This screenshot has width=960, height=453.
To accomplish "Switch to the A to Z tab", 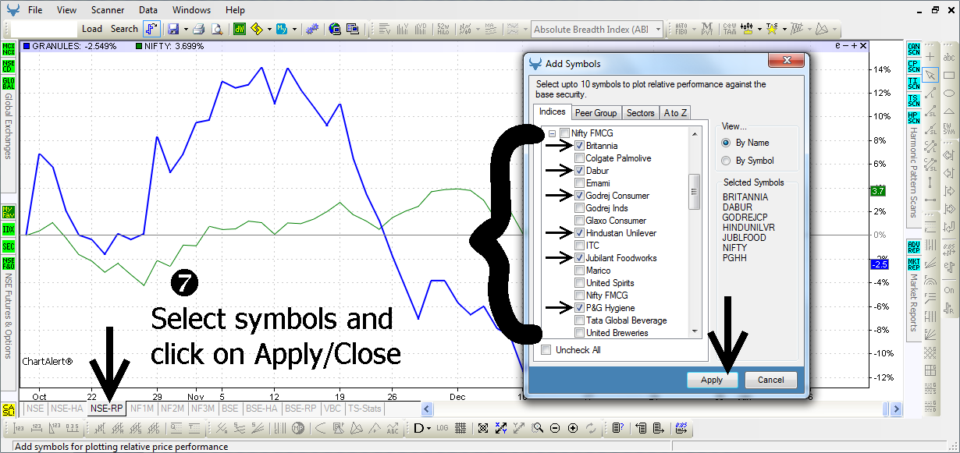I will pos(675,113).
